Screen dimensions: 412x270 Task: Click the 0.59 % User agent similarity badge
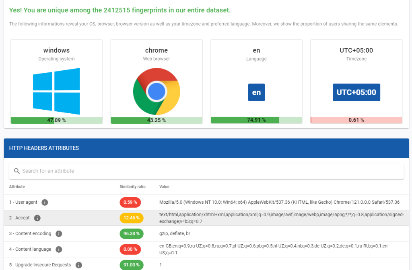point(130,202)
